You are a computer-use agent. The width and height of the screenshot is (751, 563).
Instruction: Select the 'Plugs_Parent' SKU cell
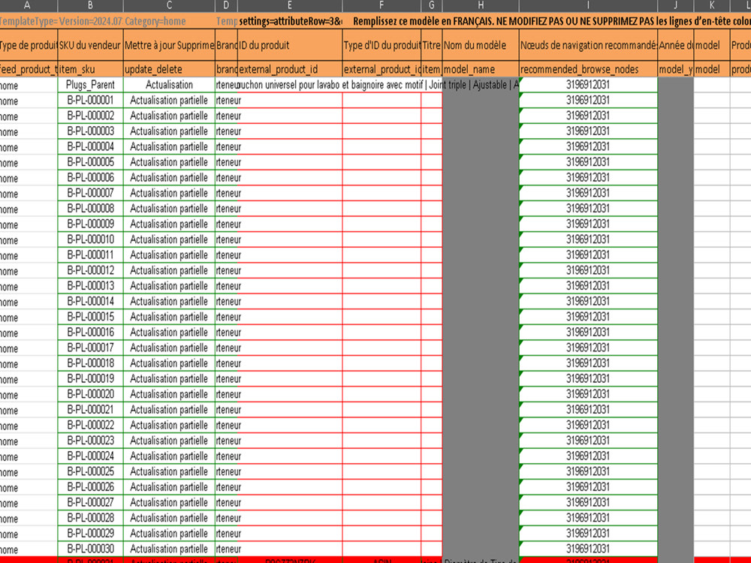coord(91,85)
